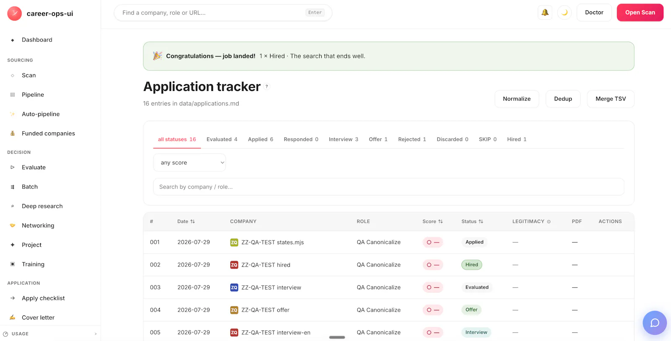
Task: Select the all statuses tab
Action: pyautogui.click(x=177, y=139)
